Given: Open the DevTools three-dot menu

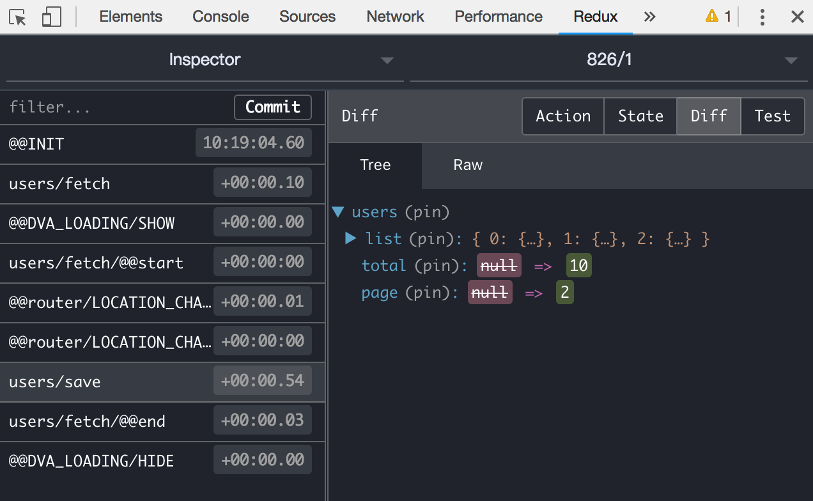Looking at the screenshot, I should (x=762, y=17).
